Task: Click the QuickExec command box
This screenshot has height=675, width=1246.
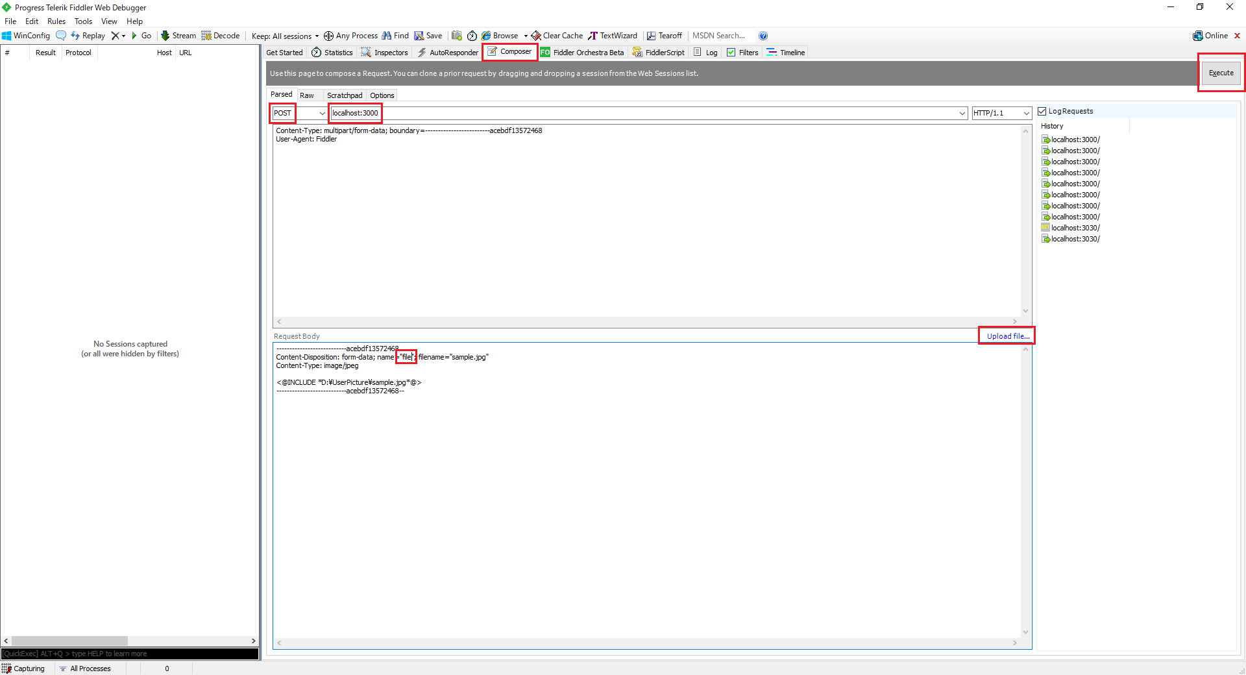Action: (130, 654)
